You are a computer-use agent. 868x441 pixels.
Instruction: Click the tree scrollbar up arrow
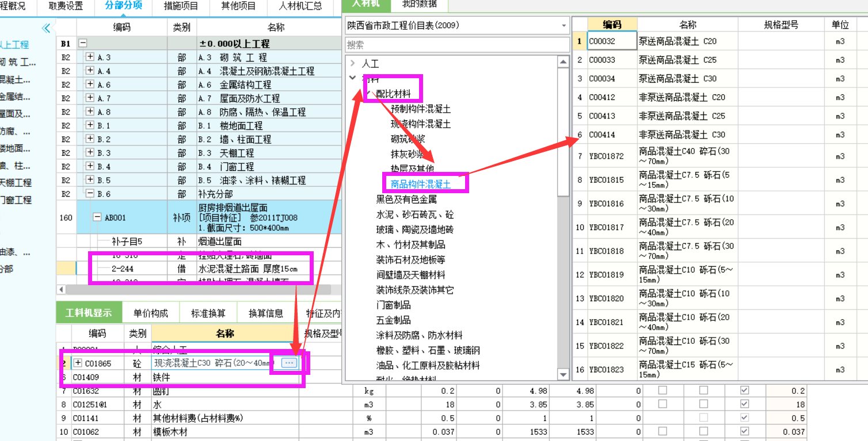coord(564,62)
